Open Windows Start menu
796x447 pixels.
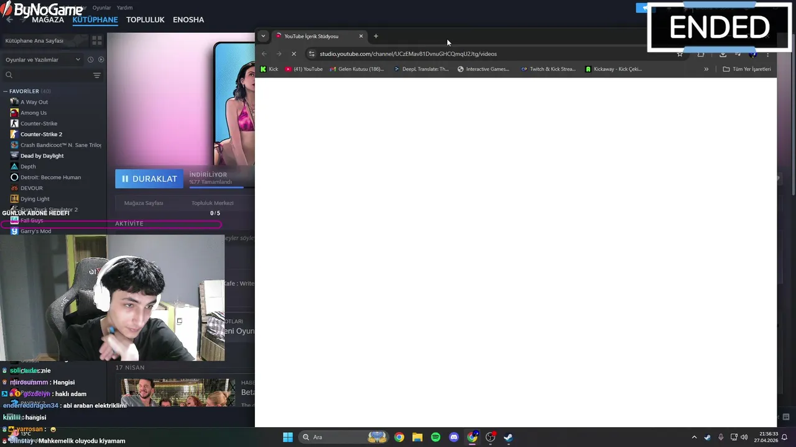tap(288, 437)
